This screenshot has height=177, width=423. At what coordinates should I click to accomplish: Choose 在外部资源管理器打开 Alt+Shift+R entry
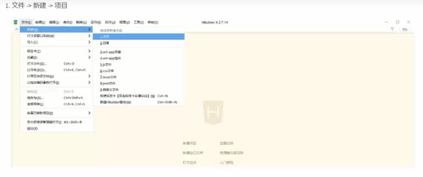[x=56, y=122]
